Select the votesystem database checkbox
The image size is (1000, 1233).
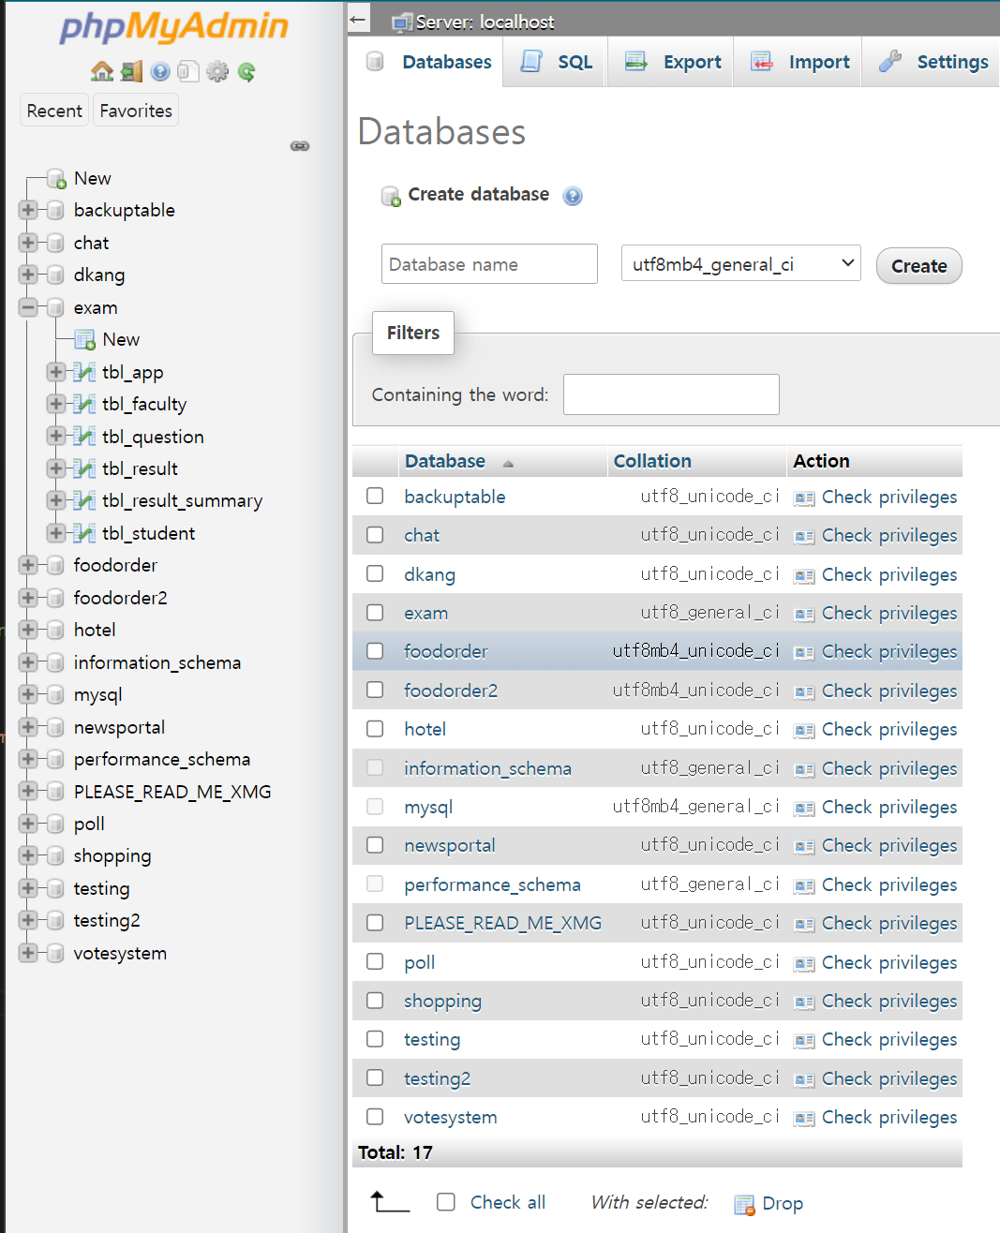point(375,1117)
